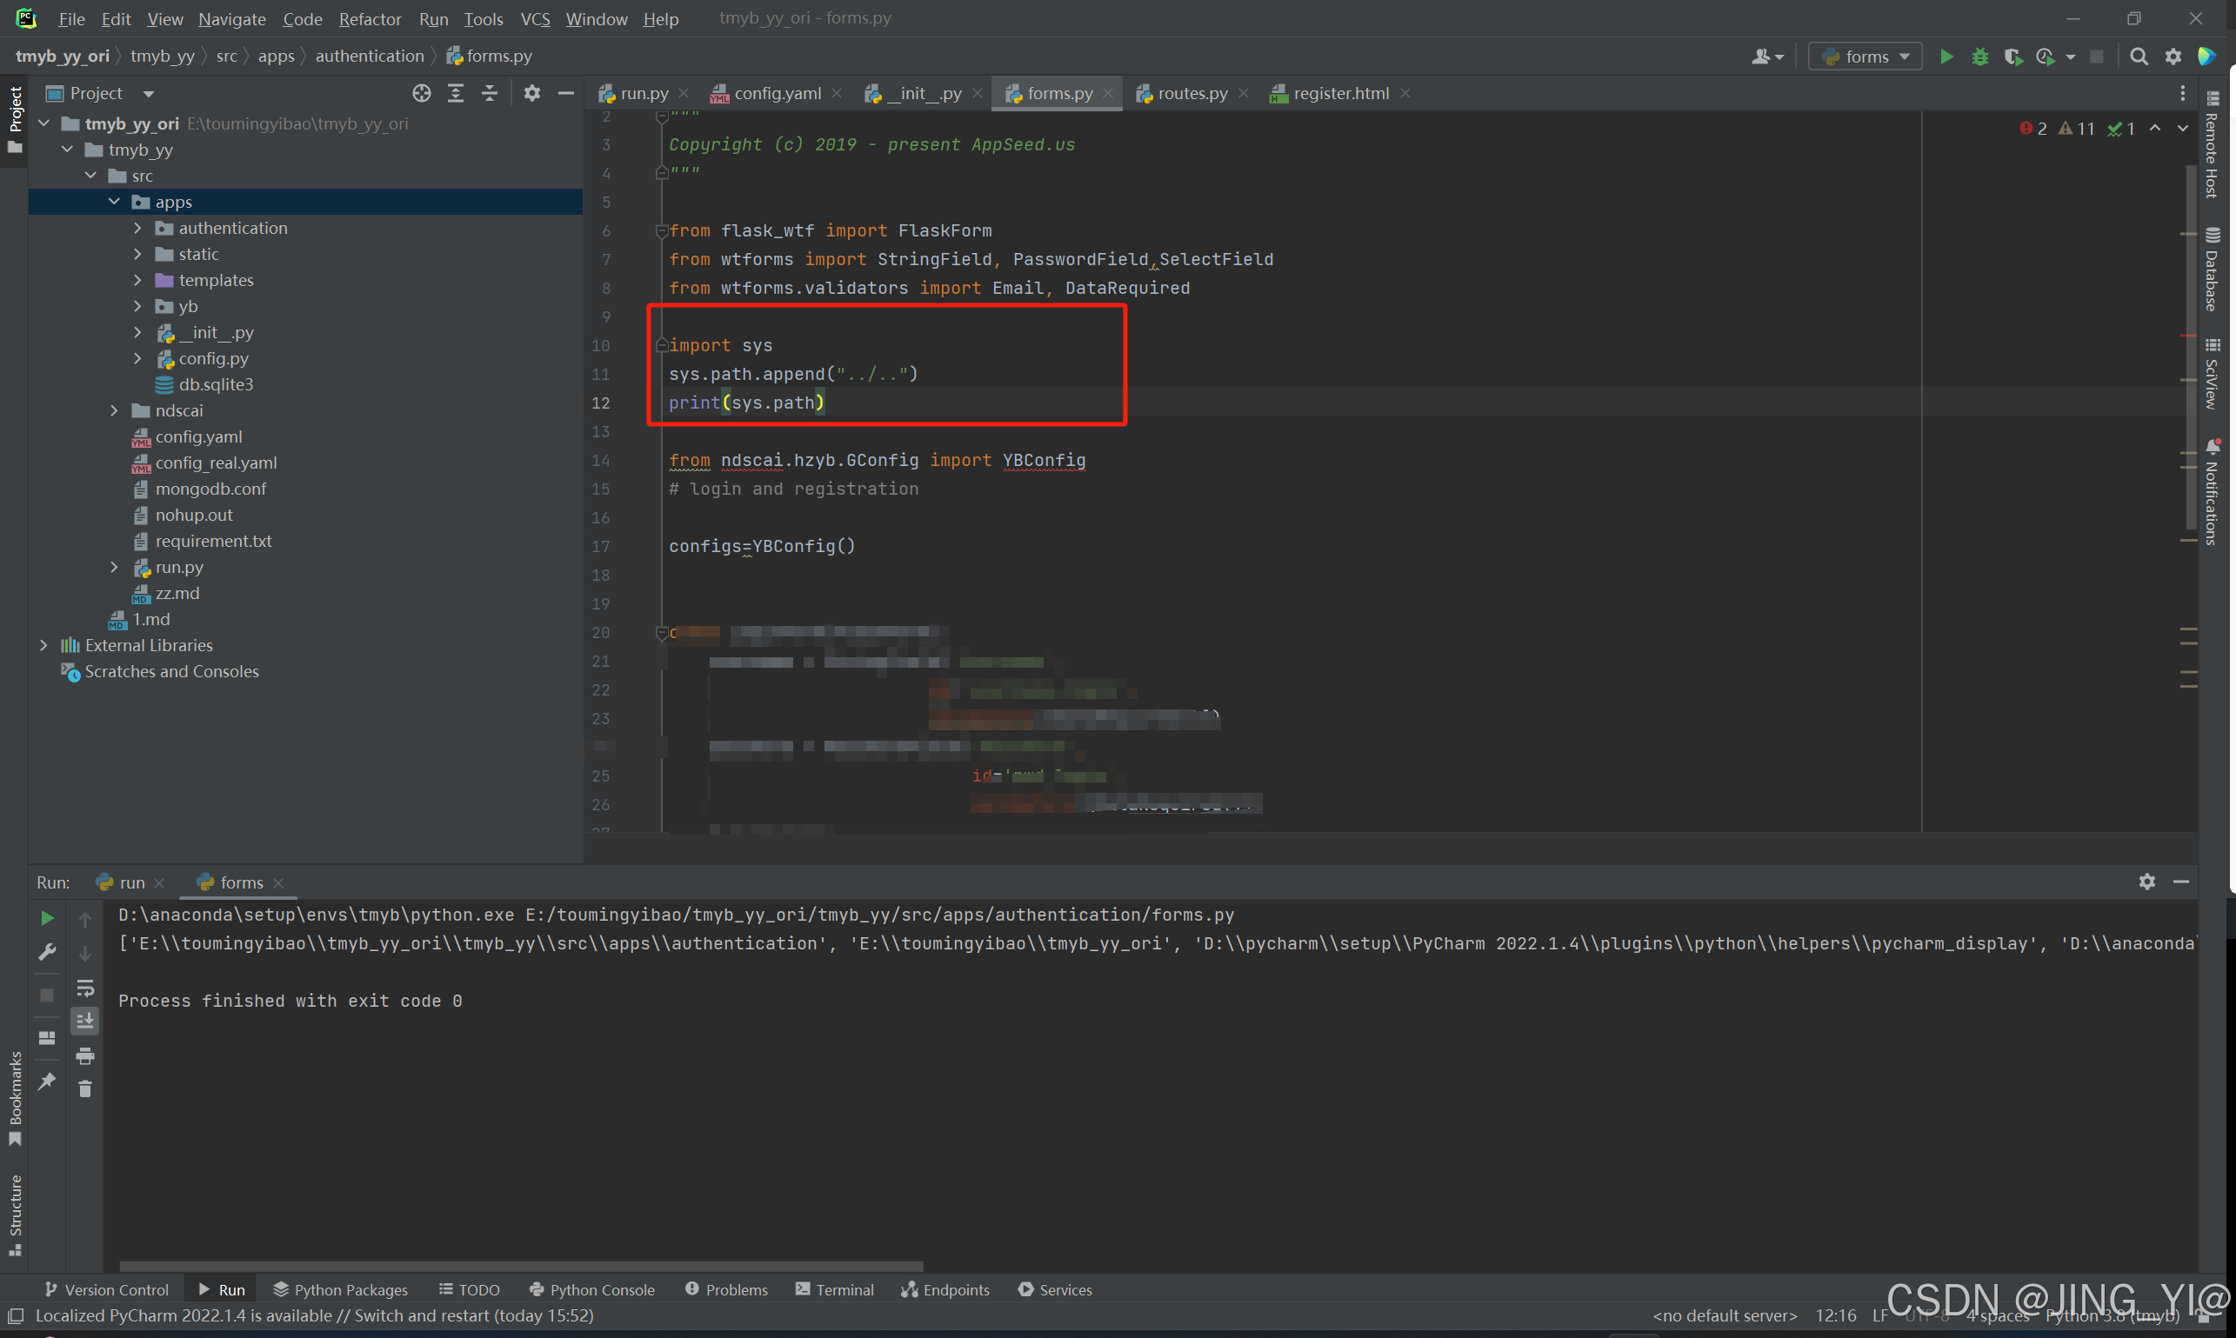Expand all nodes in Project panel
2236x1338 pixels.
click(456, 93)
